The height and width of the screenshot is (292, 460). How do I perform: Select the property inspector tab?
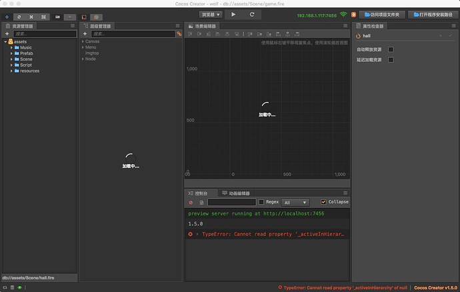click(x=370, y=26)
